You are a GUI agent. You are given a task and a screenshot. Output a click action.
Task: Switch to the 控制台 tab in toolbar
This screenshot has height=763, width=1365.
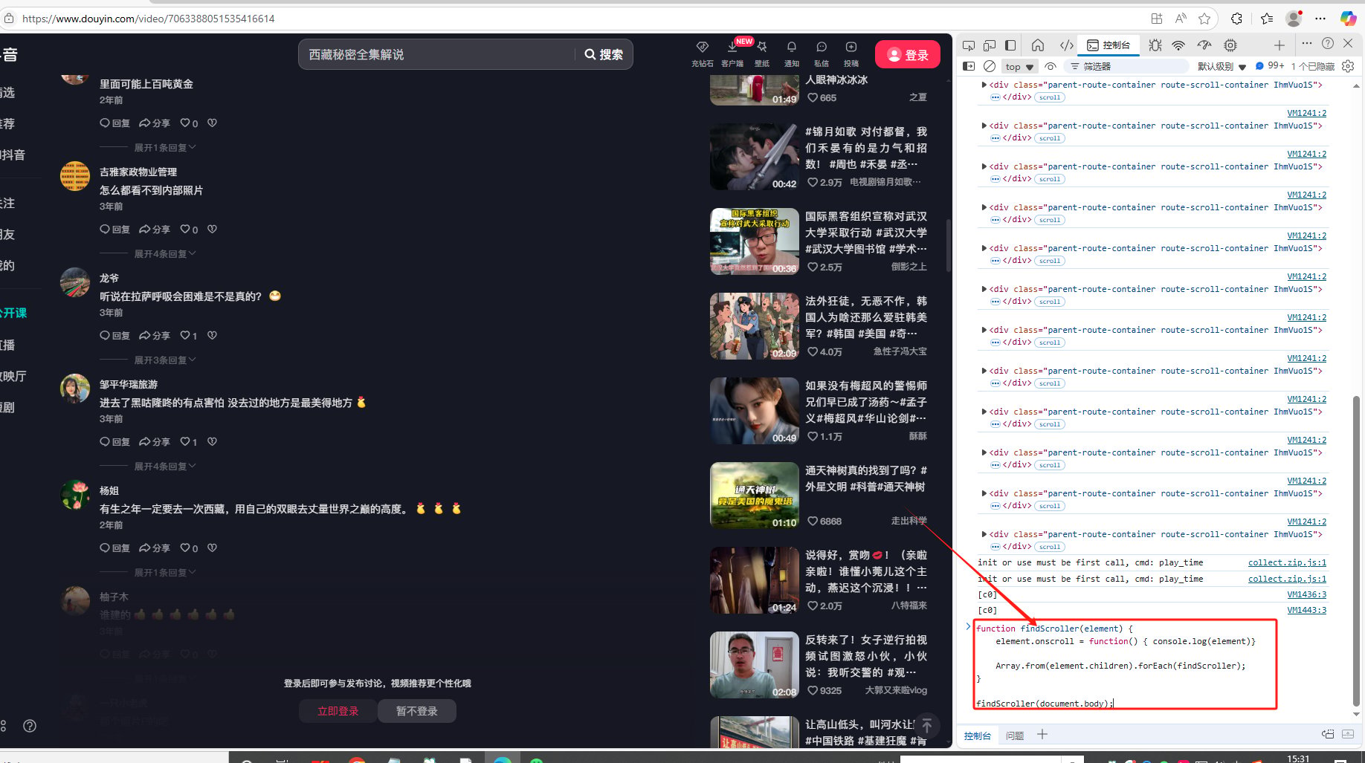pos(1109,45)
